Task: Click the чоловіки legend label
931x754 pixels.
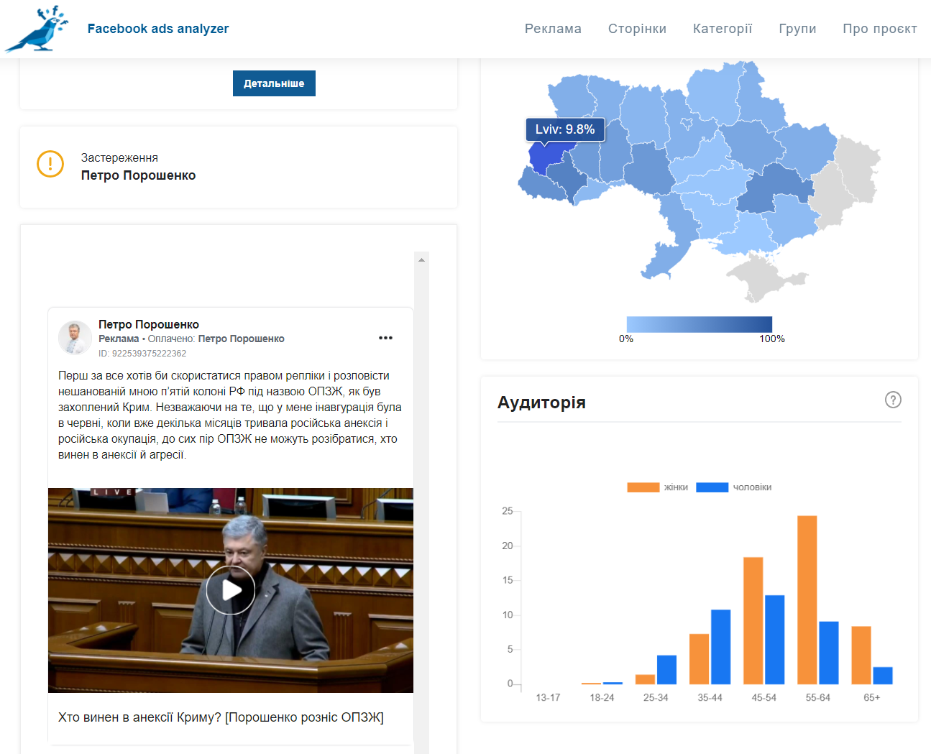Action: pyautogui.click(x=752, y=487)
